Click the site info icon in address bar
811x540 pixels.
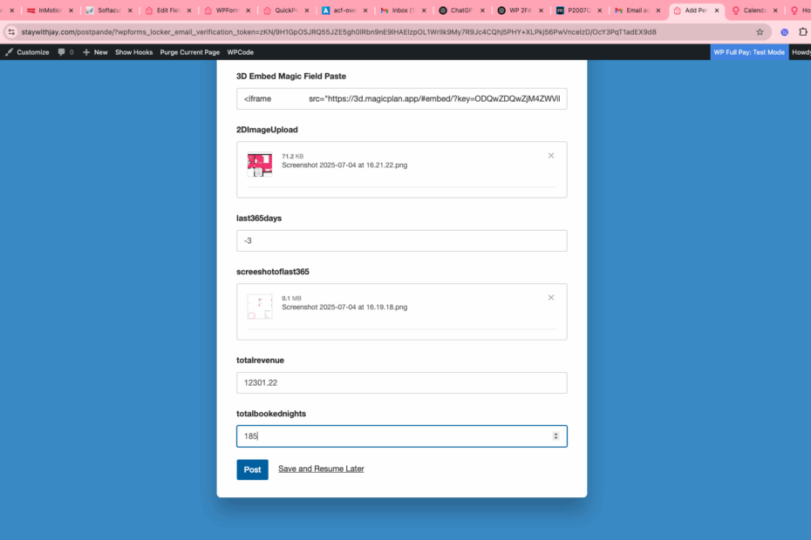pyautogui.click(x=11, y=31)
